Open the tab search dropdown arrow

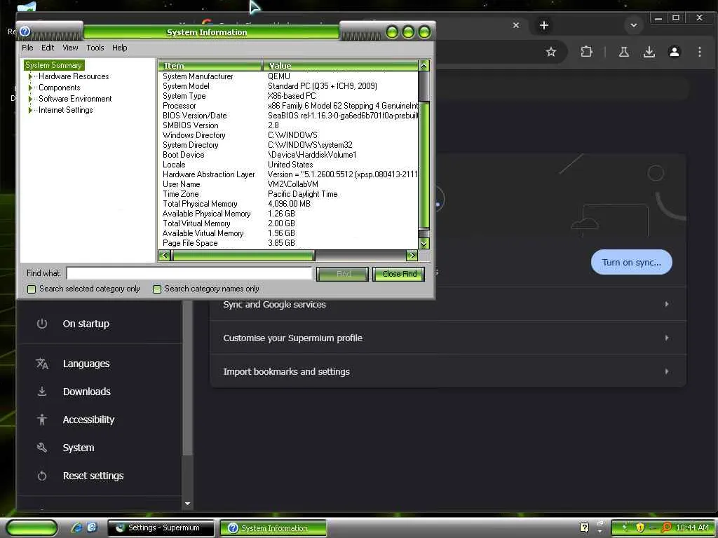click(634, 25)
